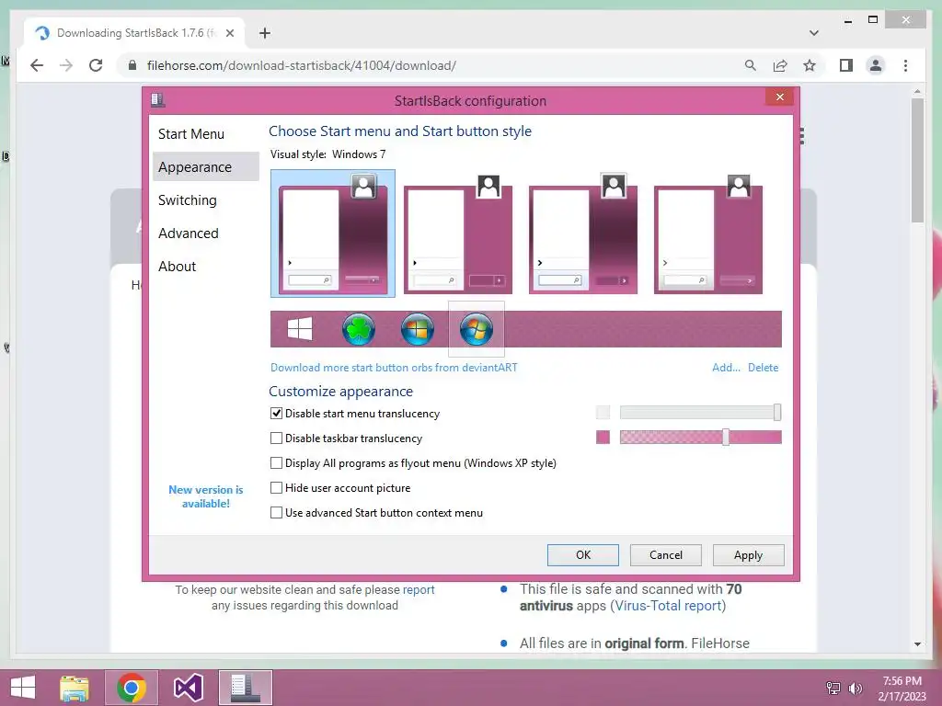
Task: Click the StartIsBack taskbar button
Action: coord(245,688)
